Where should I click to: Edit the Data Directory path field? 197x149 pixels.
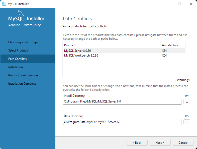(122, 122)
